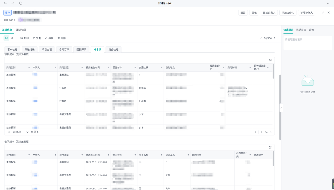334x190 pixels.
Task: Open the 20 条/页 page size dropdown
Action: coord(21,132)
